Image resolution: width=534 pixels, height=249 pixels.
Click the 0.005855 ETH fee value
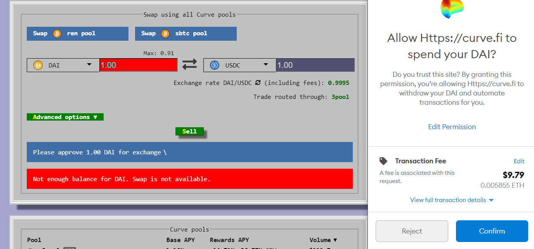pyautogui.click(x=503, y=185)
